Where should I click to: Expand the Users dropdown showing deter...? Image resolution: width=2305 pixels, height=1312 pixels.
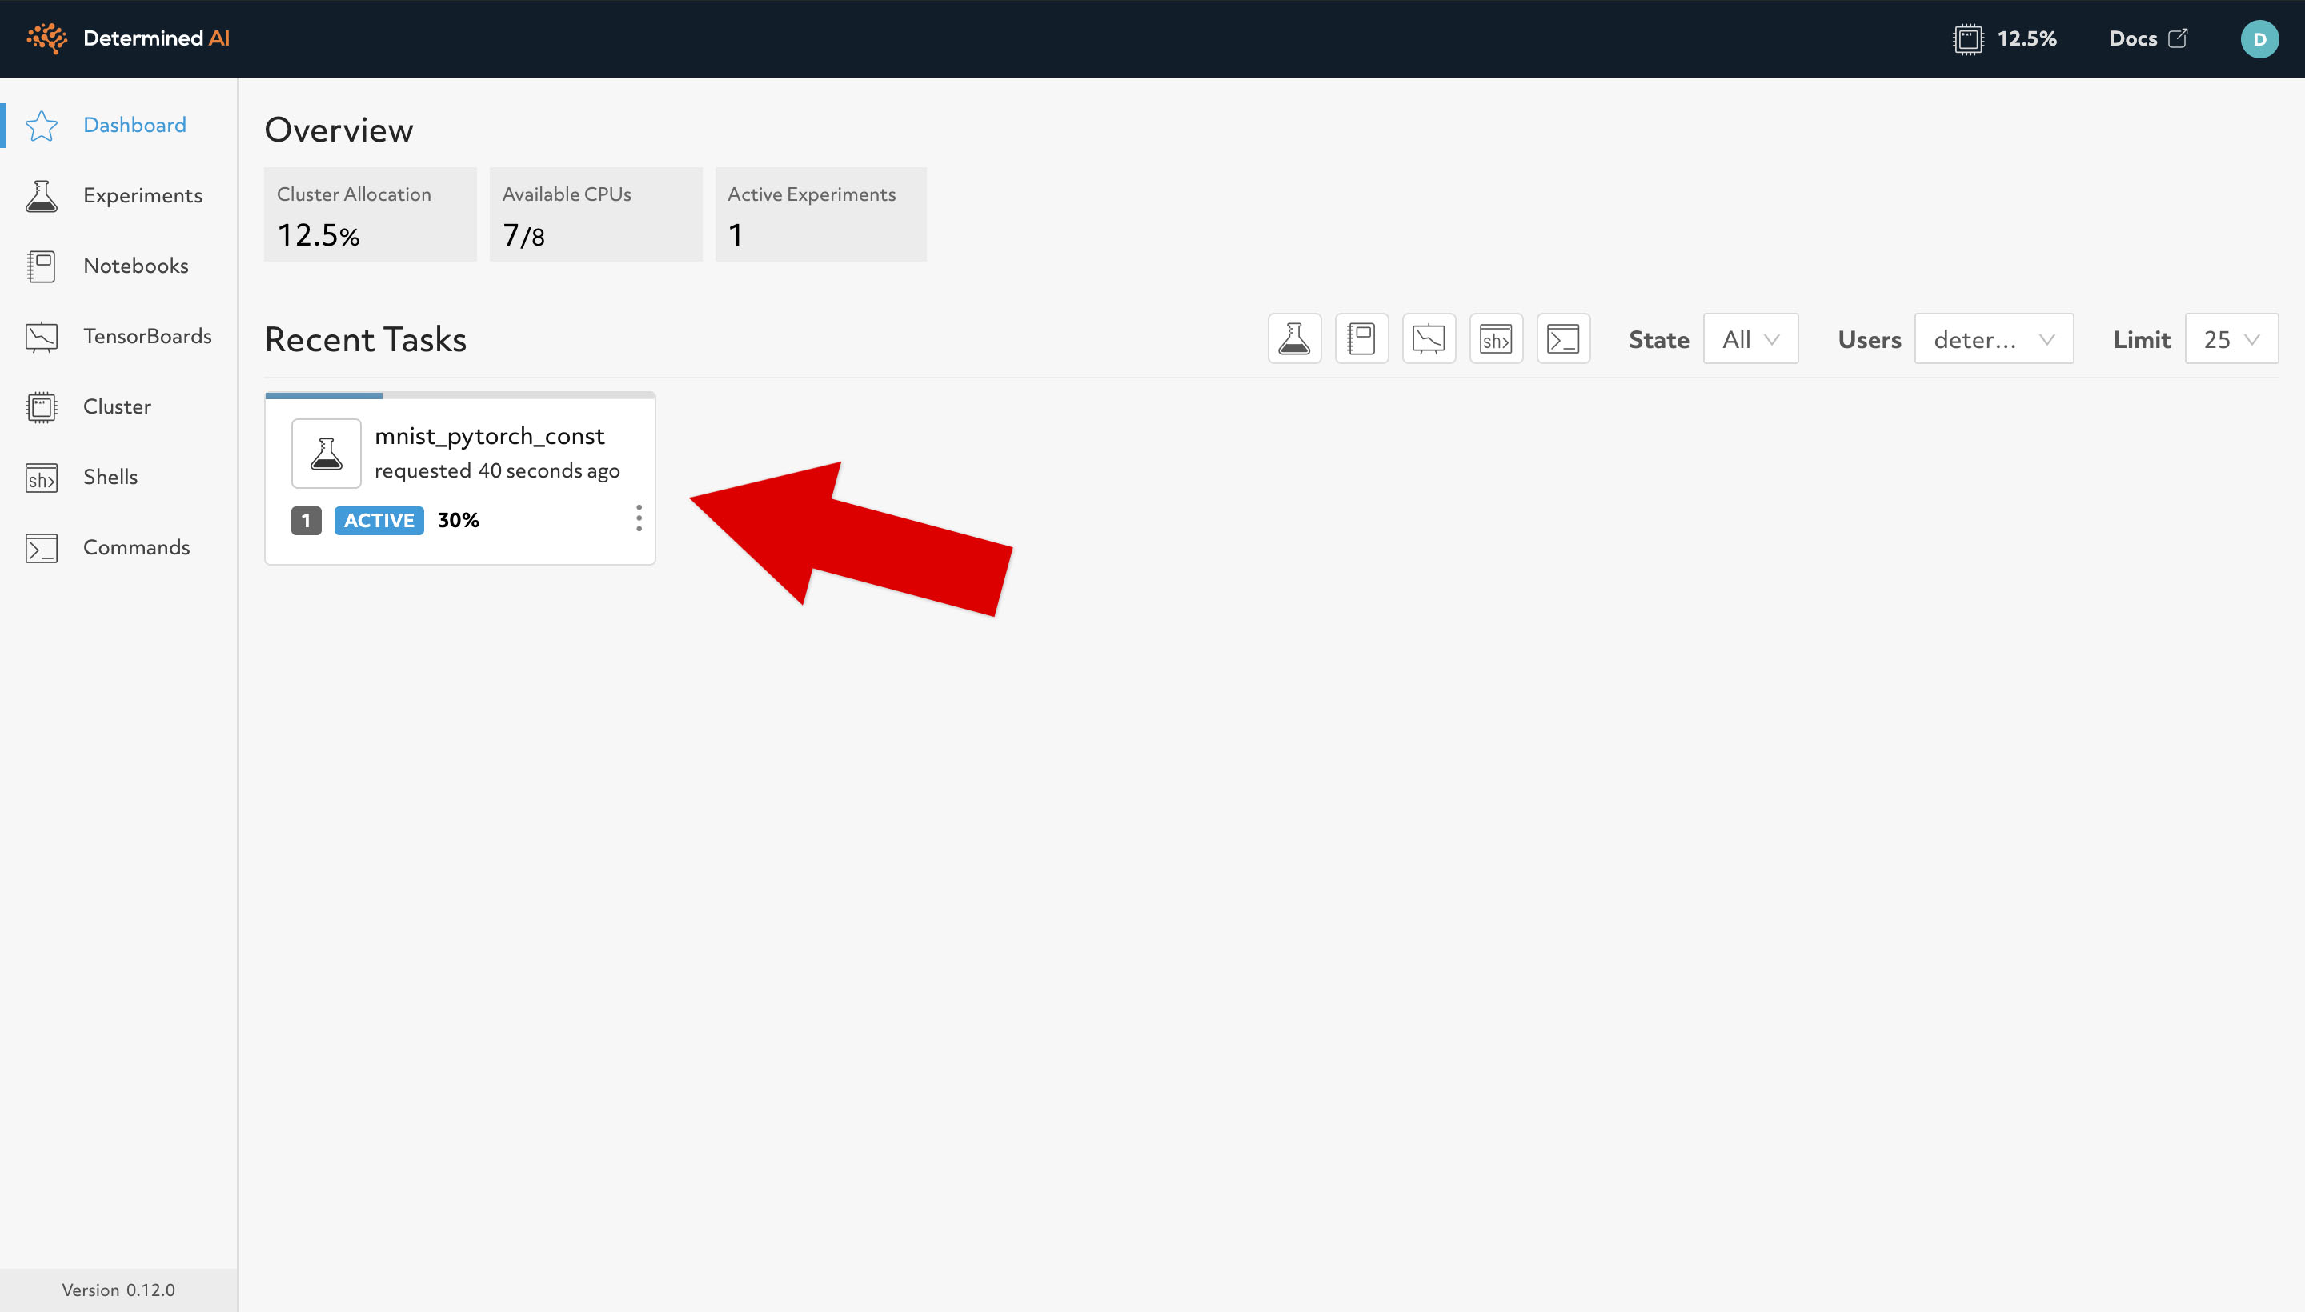pos(1994,339)
